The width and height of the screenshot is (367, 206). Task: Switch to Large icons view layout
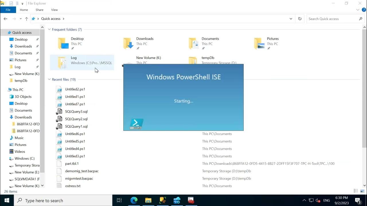pyautogui.click(x=362, y=191)
